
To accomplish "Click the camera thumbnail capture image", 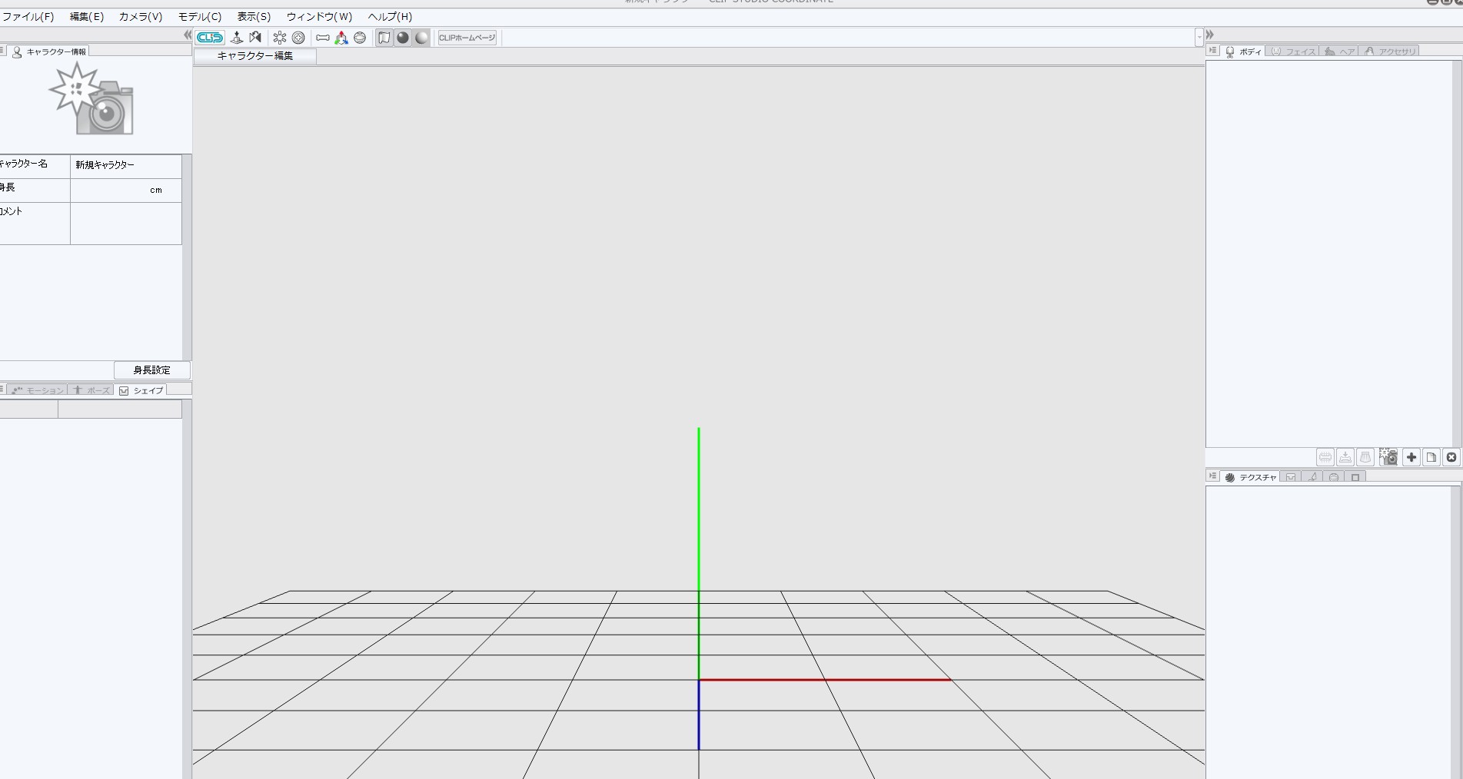I will tap(91, 99).
